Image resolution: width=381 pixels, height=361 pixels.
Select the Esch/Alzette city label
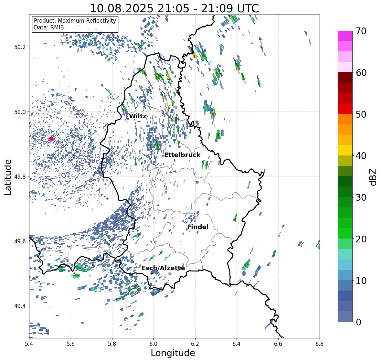(163, 268)
